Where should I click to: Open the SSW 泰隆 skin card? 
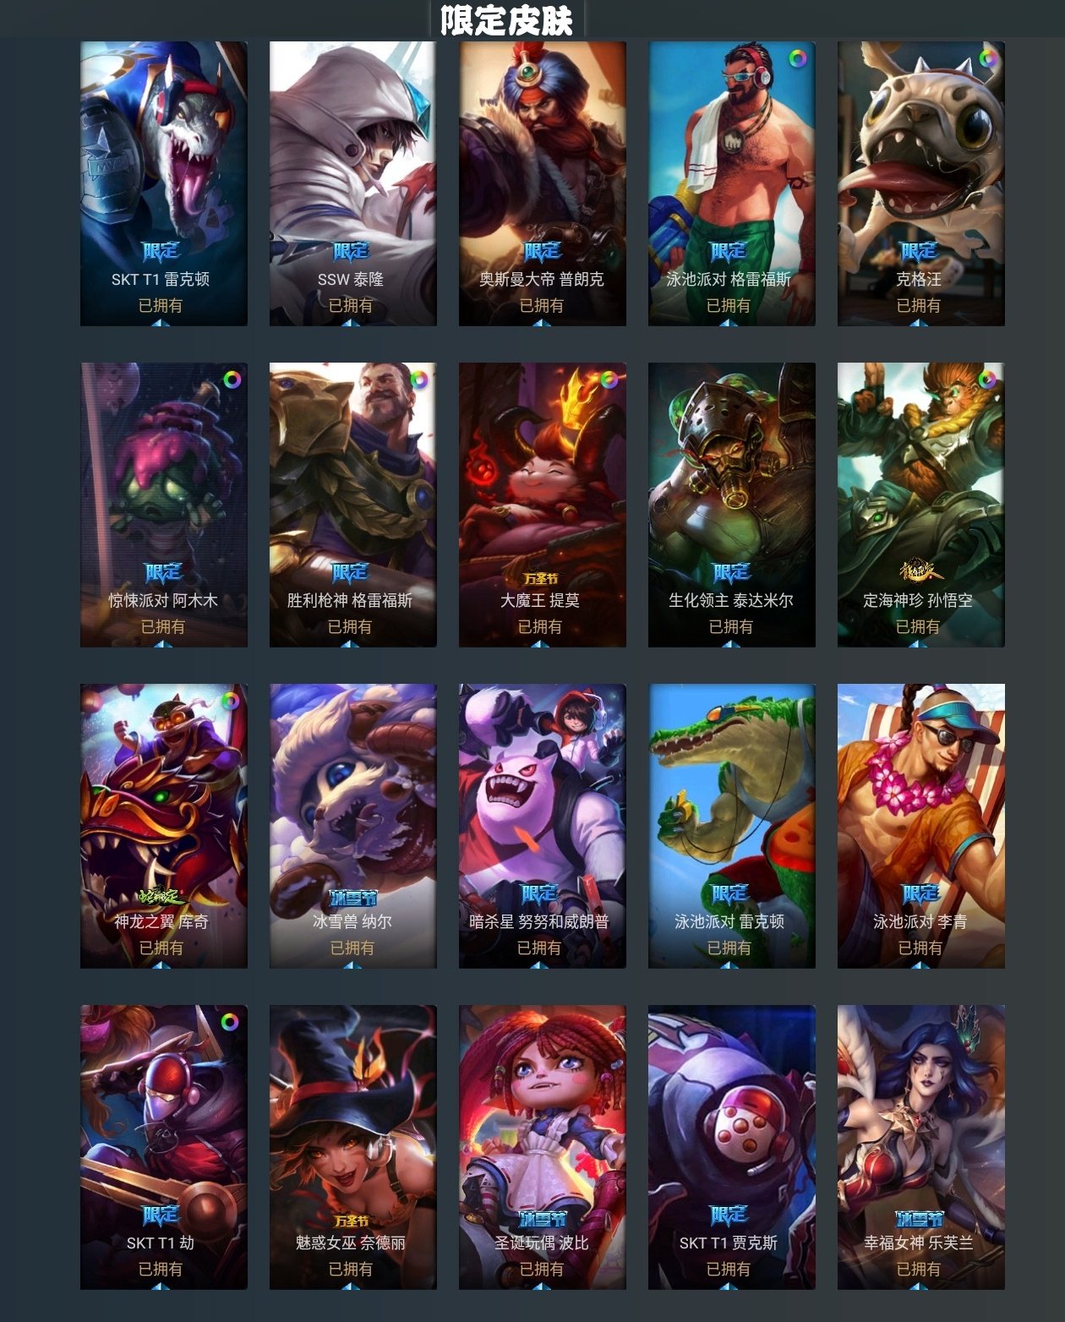352,183
